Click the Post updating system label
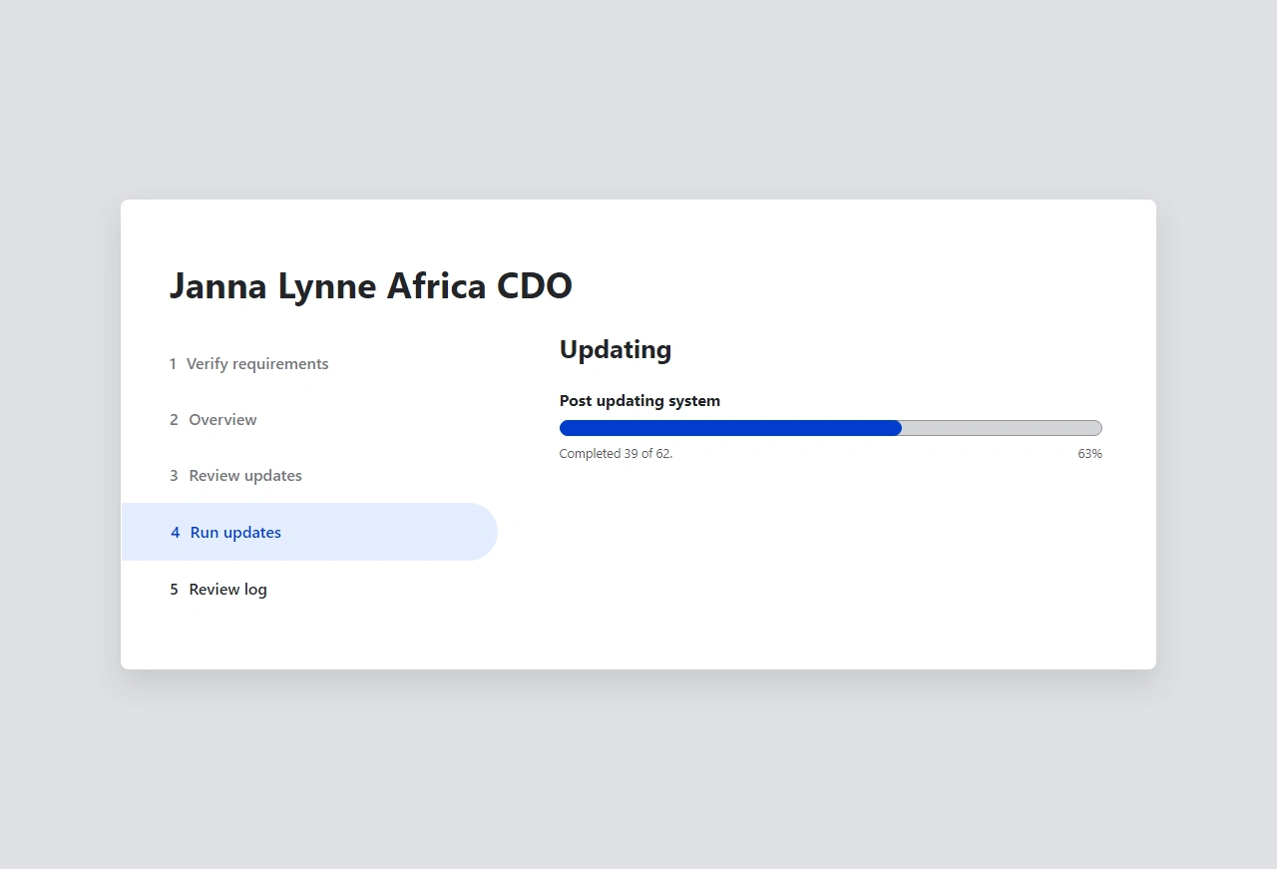 639,401
